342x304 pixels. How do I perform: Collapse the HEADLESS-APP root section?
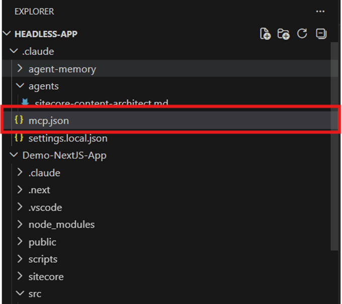[7, 34]
